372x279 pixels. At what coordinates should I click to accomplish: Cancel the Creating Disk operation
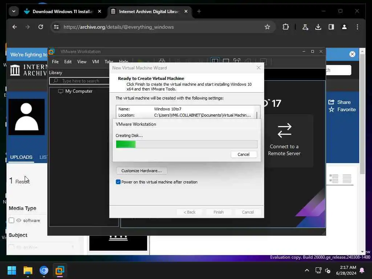pos(244,154)
